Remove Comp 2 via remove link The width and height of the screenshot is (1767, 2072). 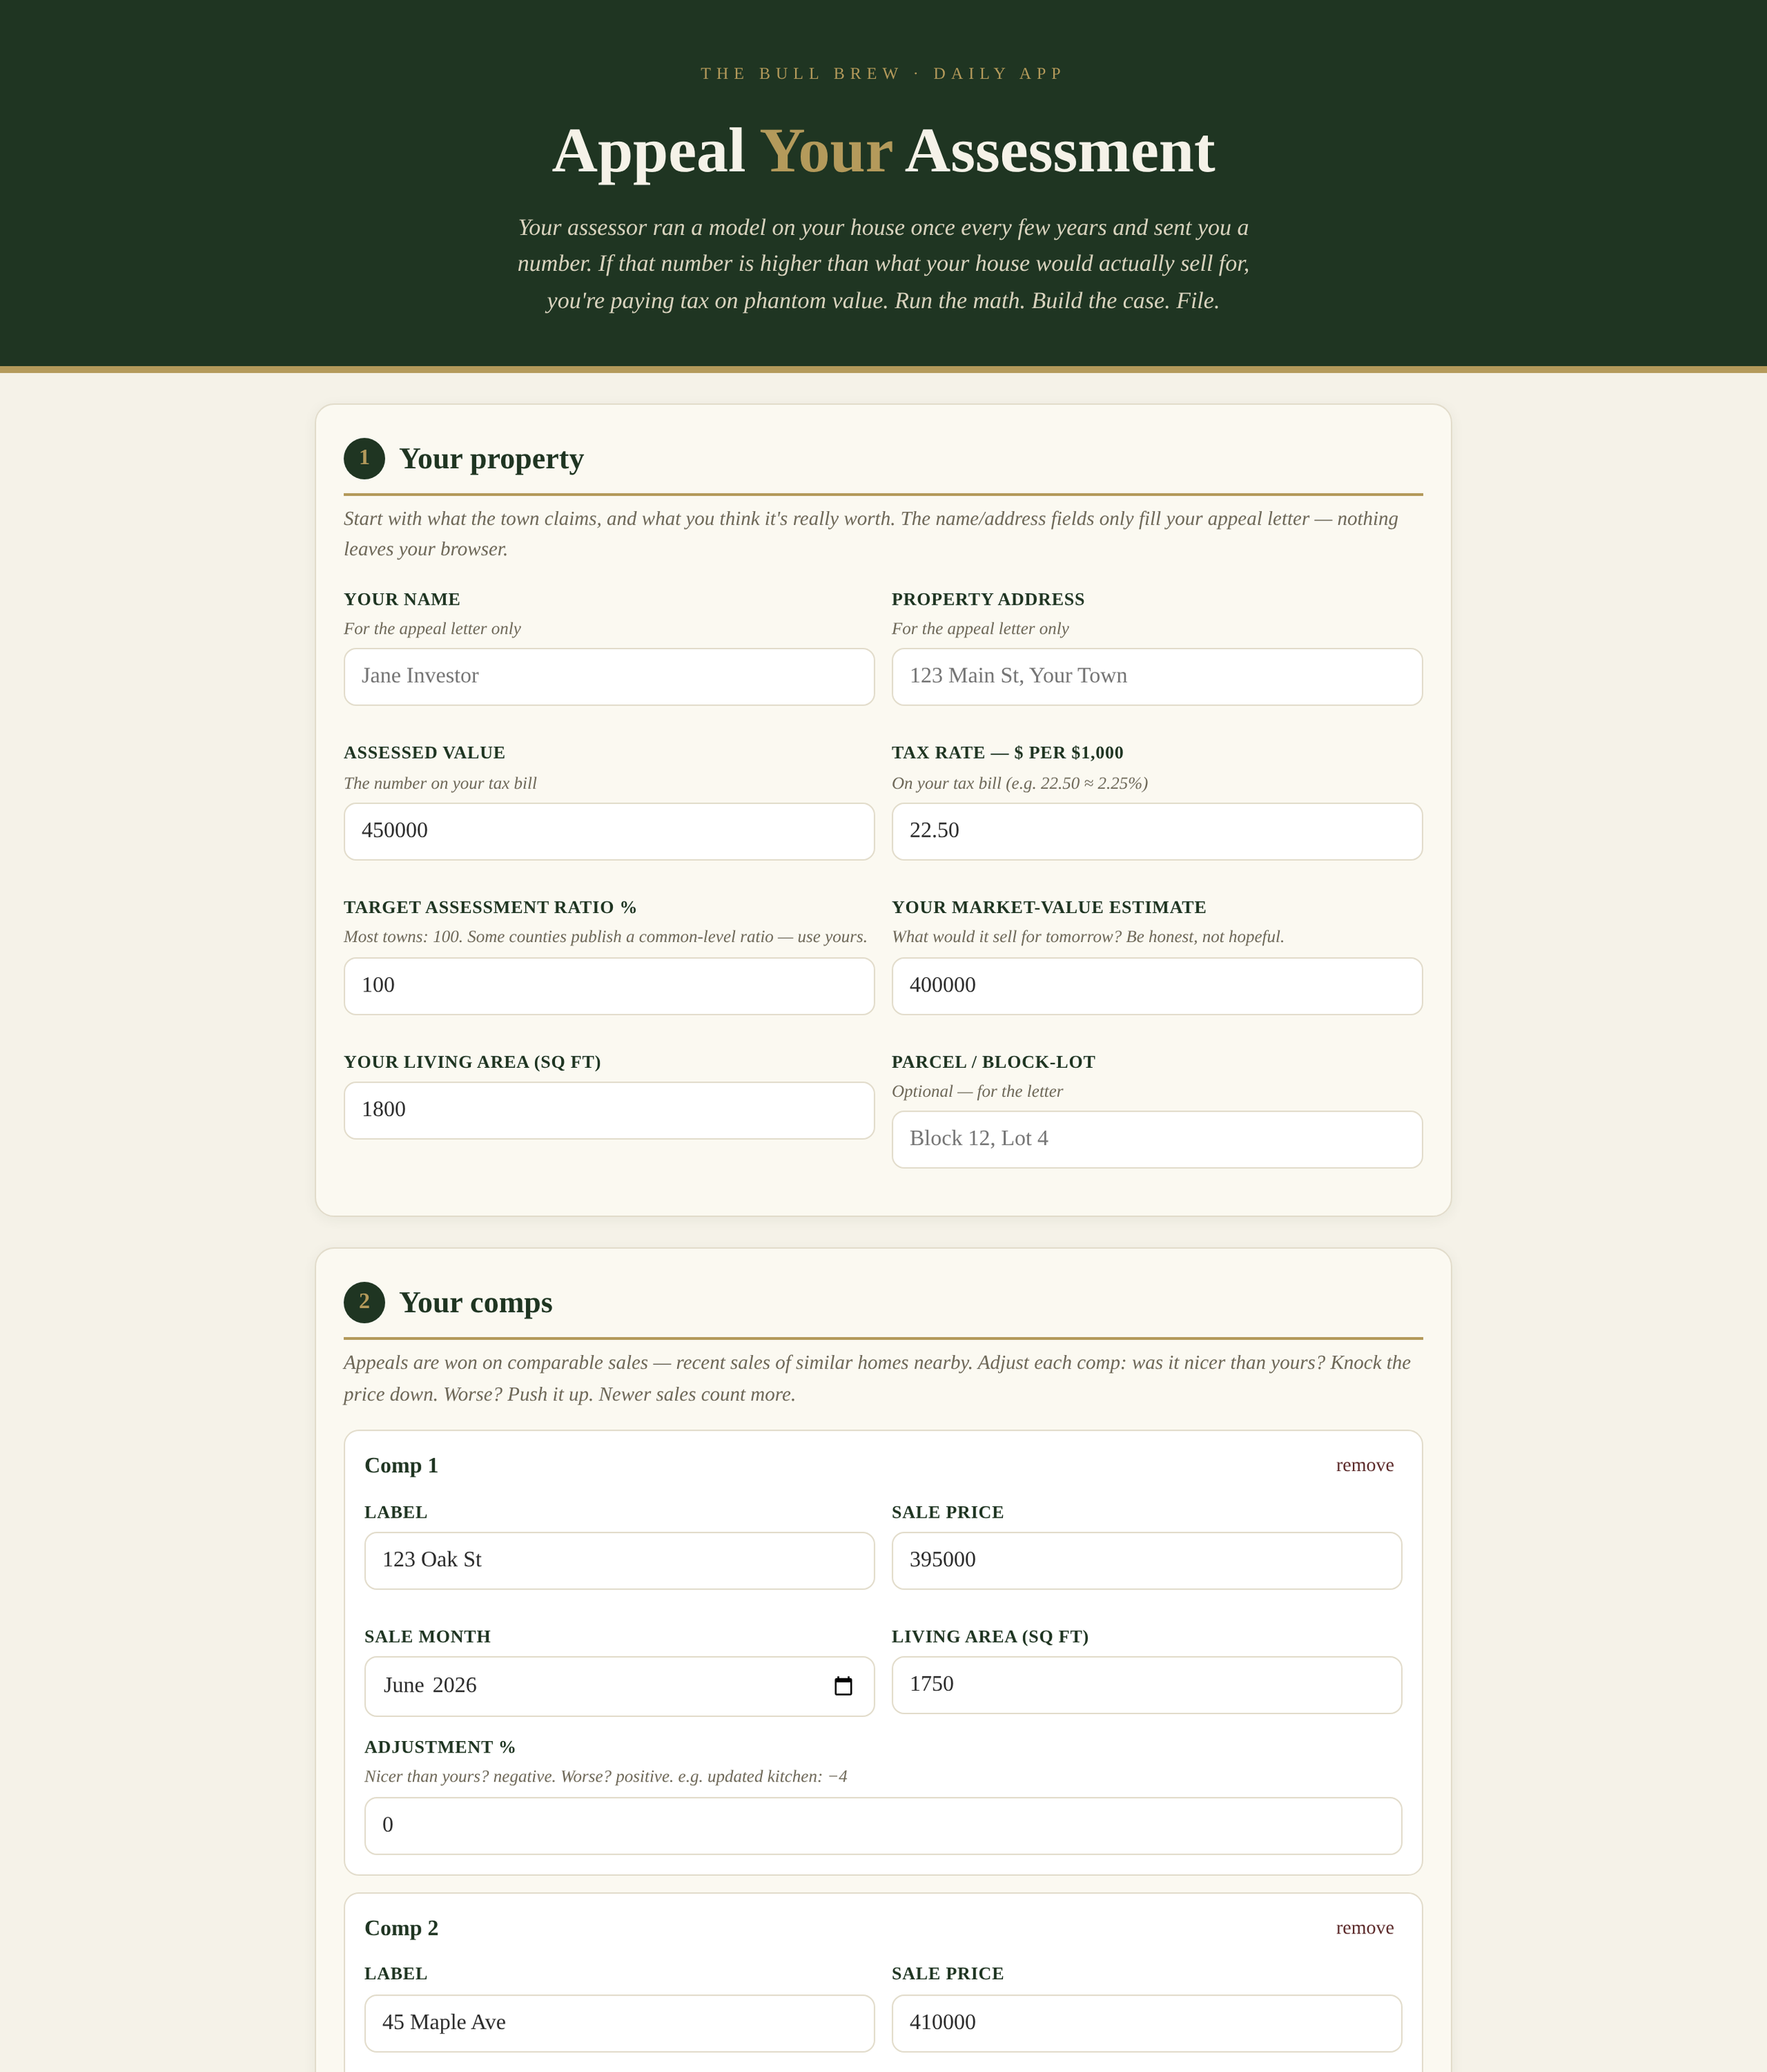[x=1364, y=1928]
